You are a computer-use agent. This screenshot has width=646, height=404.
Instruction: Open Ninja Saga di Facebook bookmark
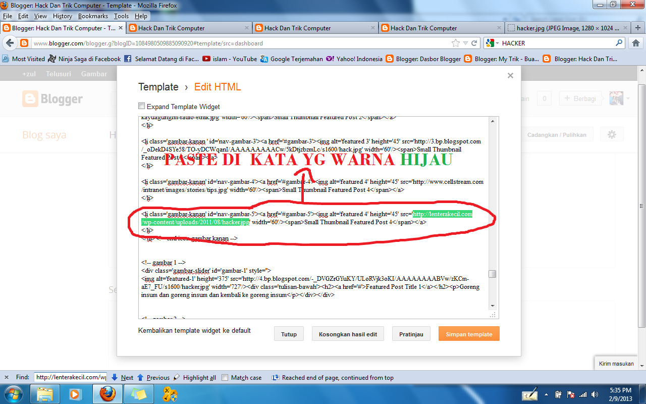tap(84, 59)
